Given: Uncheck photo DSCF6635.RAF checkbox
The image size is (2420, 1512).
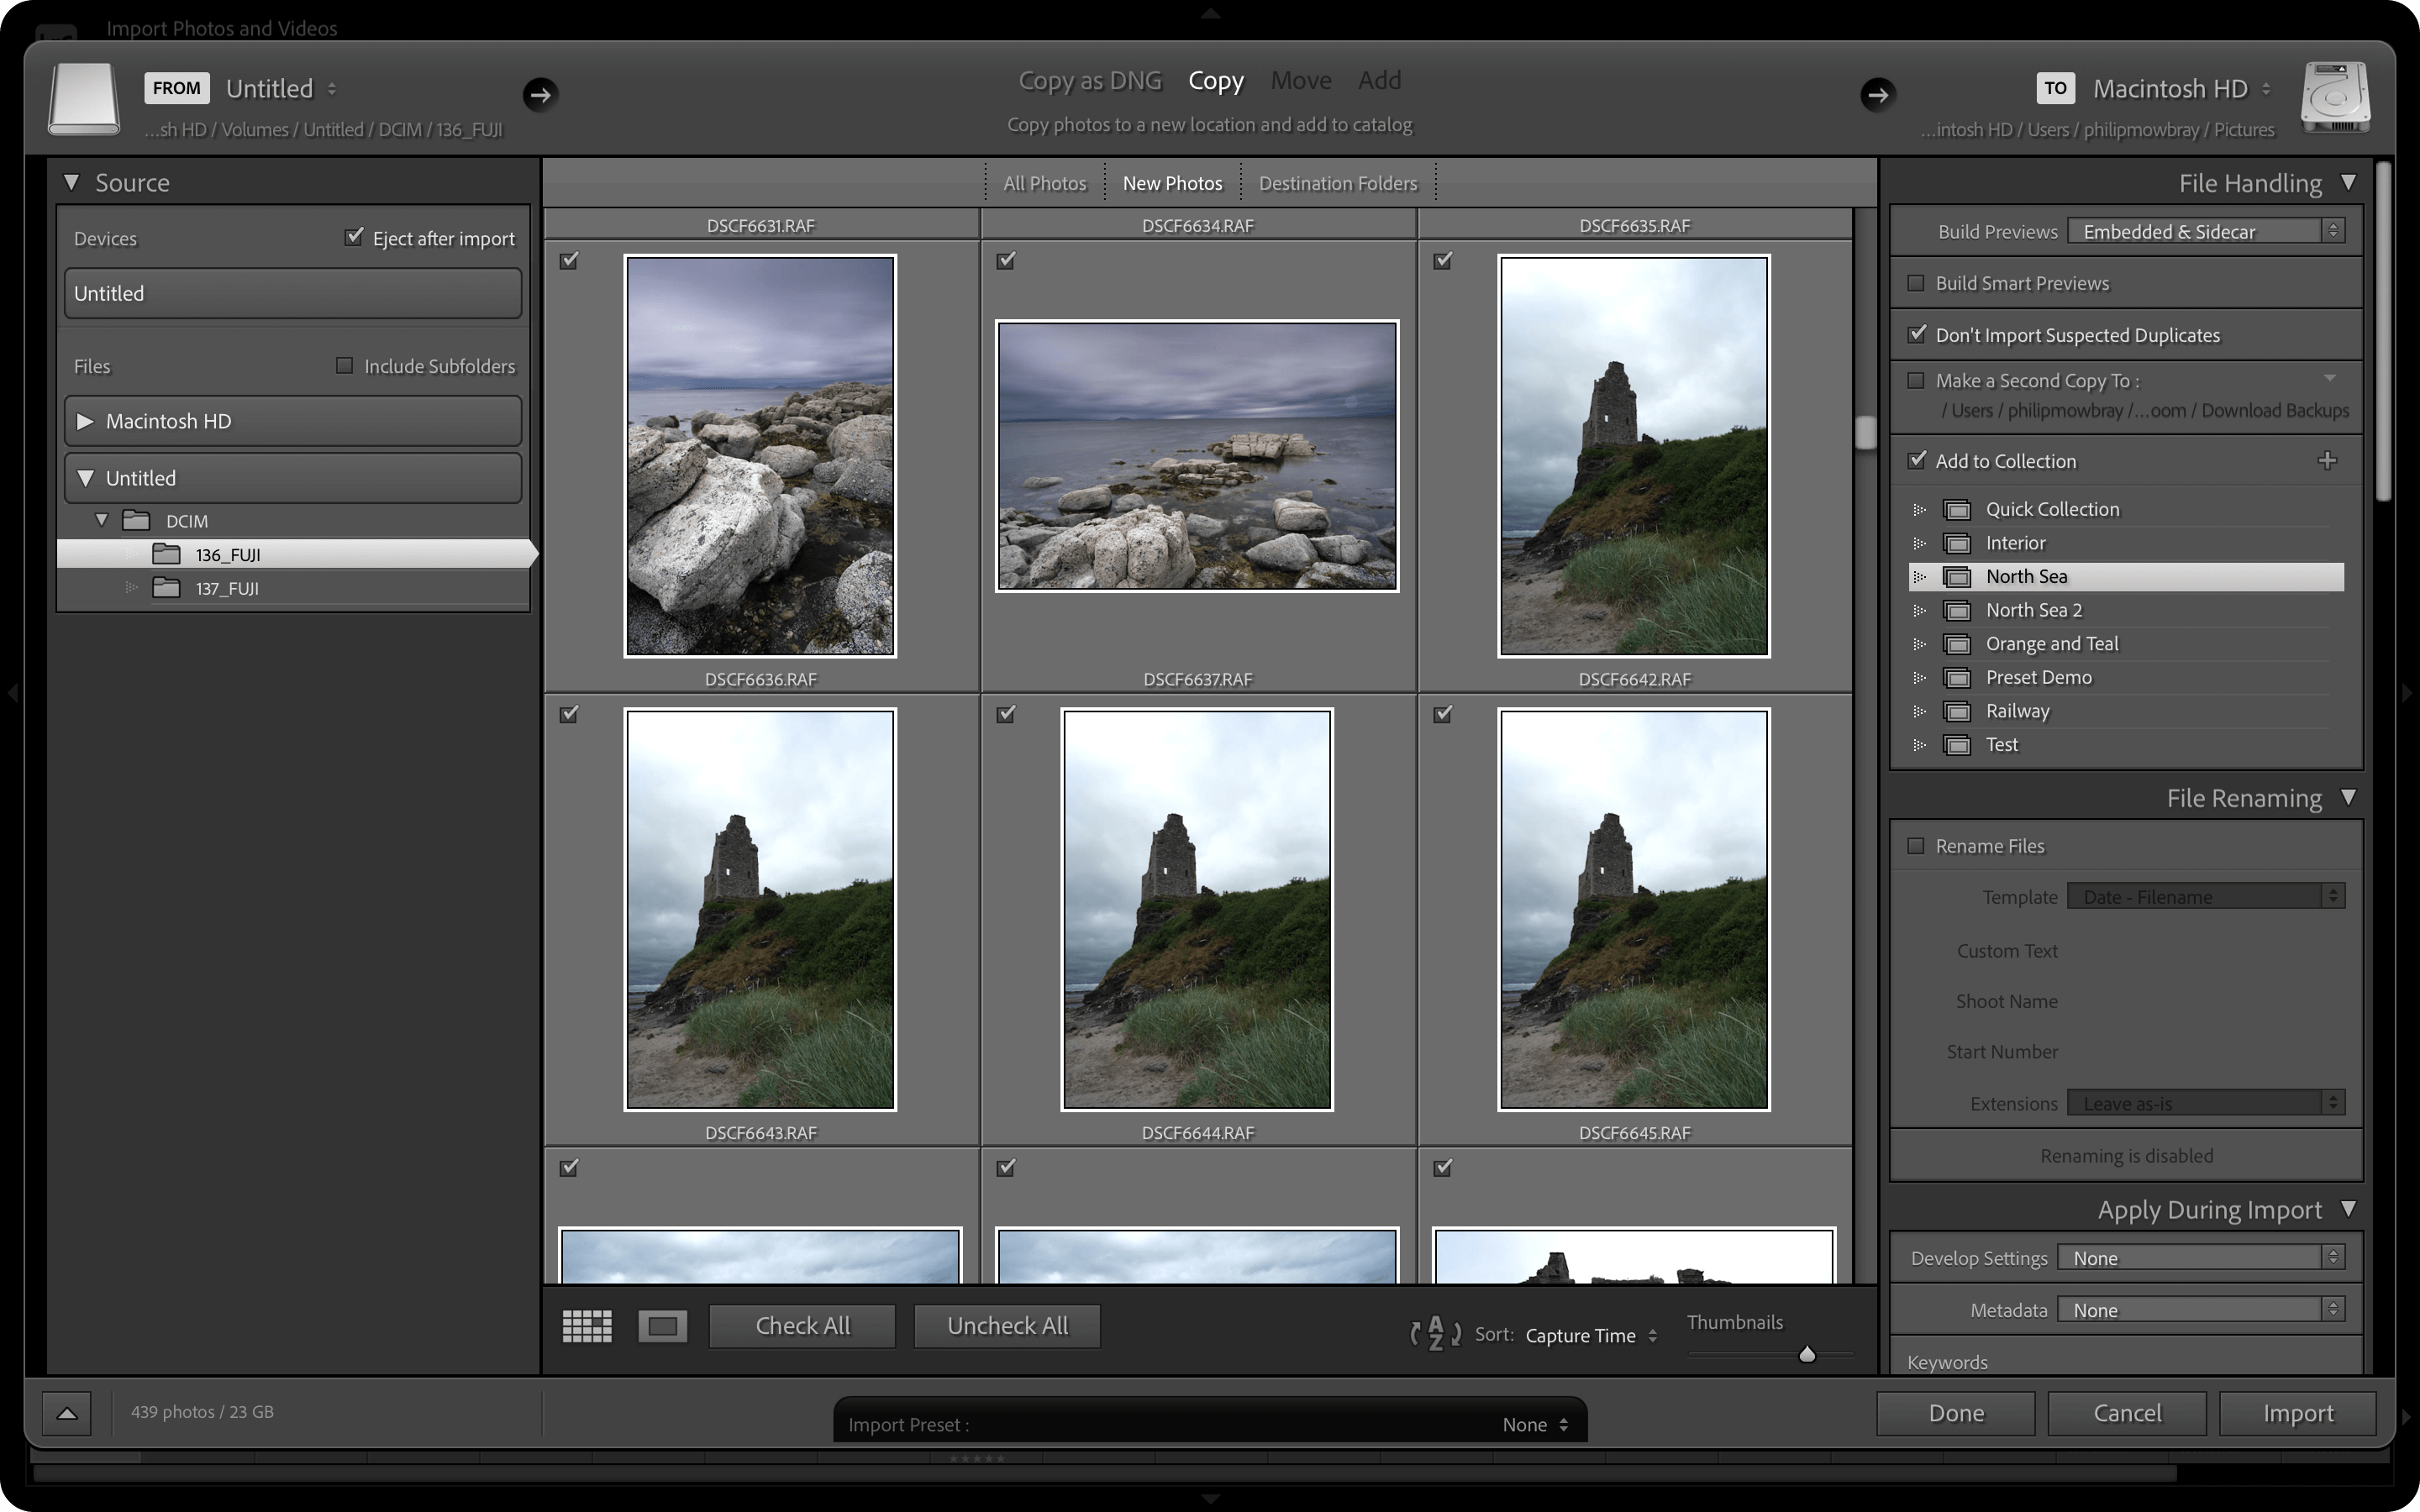Looking at the screenshot, I should [1443, 260].
